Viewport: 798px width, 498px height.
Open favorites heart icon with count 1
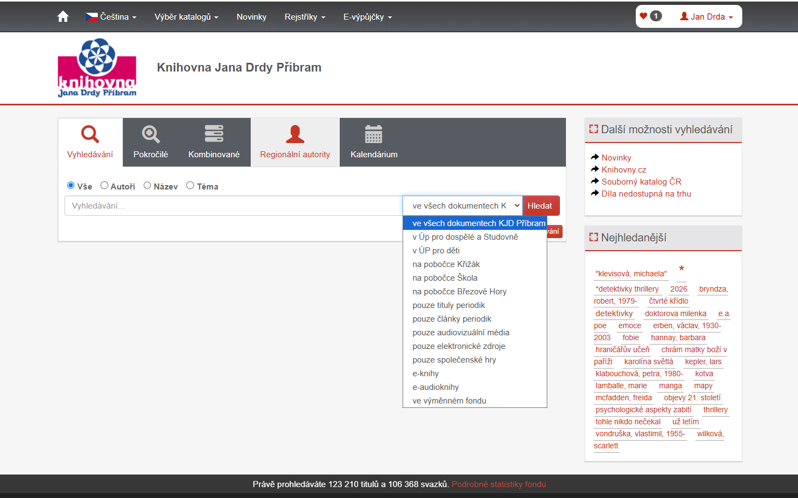point(651,16)
